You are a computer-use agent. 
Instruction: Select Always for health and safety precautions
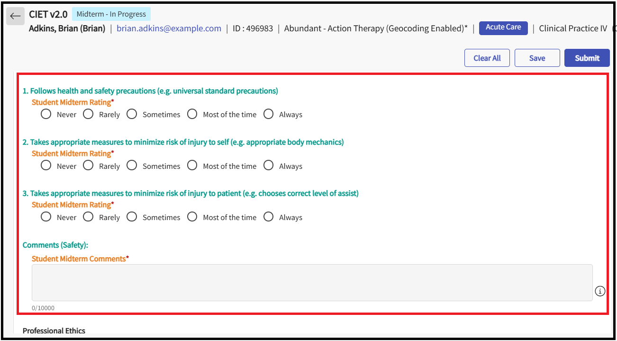tap(269, 114)
